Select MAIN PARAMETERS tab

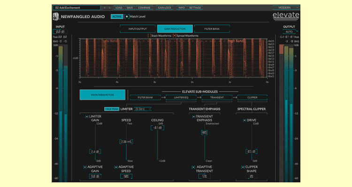click(x=103, y=95)
